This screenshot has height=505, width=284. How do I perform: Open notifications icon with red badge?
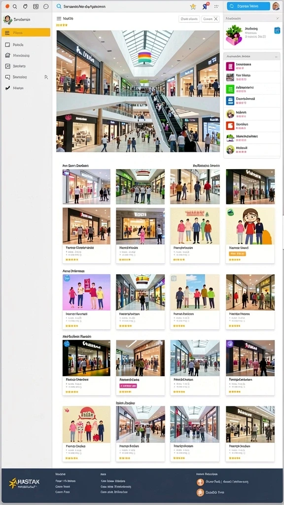[x=205, y=6]
